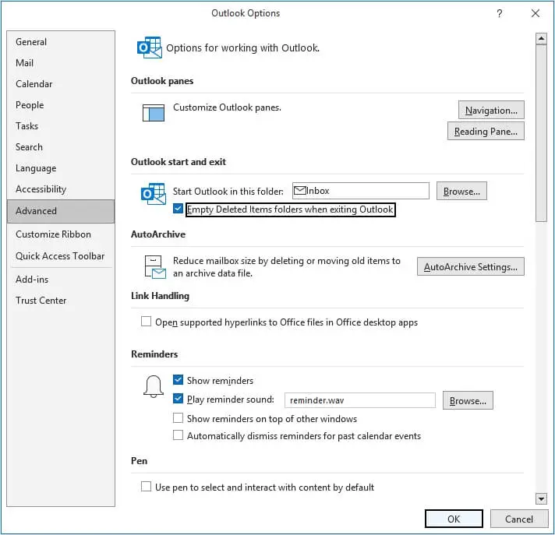
Task: Toggle Play reminder sound checkbox
Action: (178, 399)
